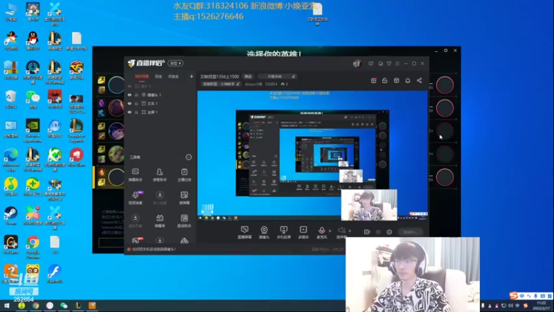
Task: Toggle the lock on the 摄像头 1 source
Action: 136,95
